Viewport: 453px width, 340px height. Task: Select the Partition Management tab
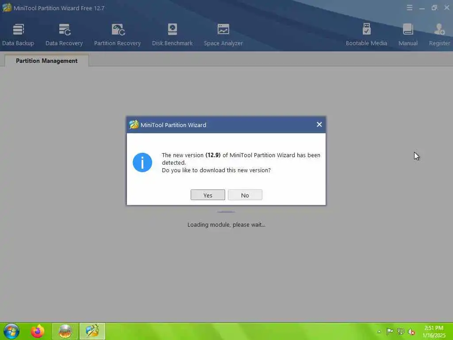point(46,61)
